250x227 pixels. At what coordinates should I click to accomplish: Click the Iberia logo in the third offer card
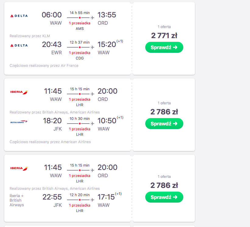pyautogui.click(x=19, y=168)
